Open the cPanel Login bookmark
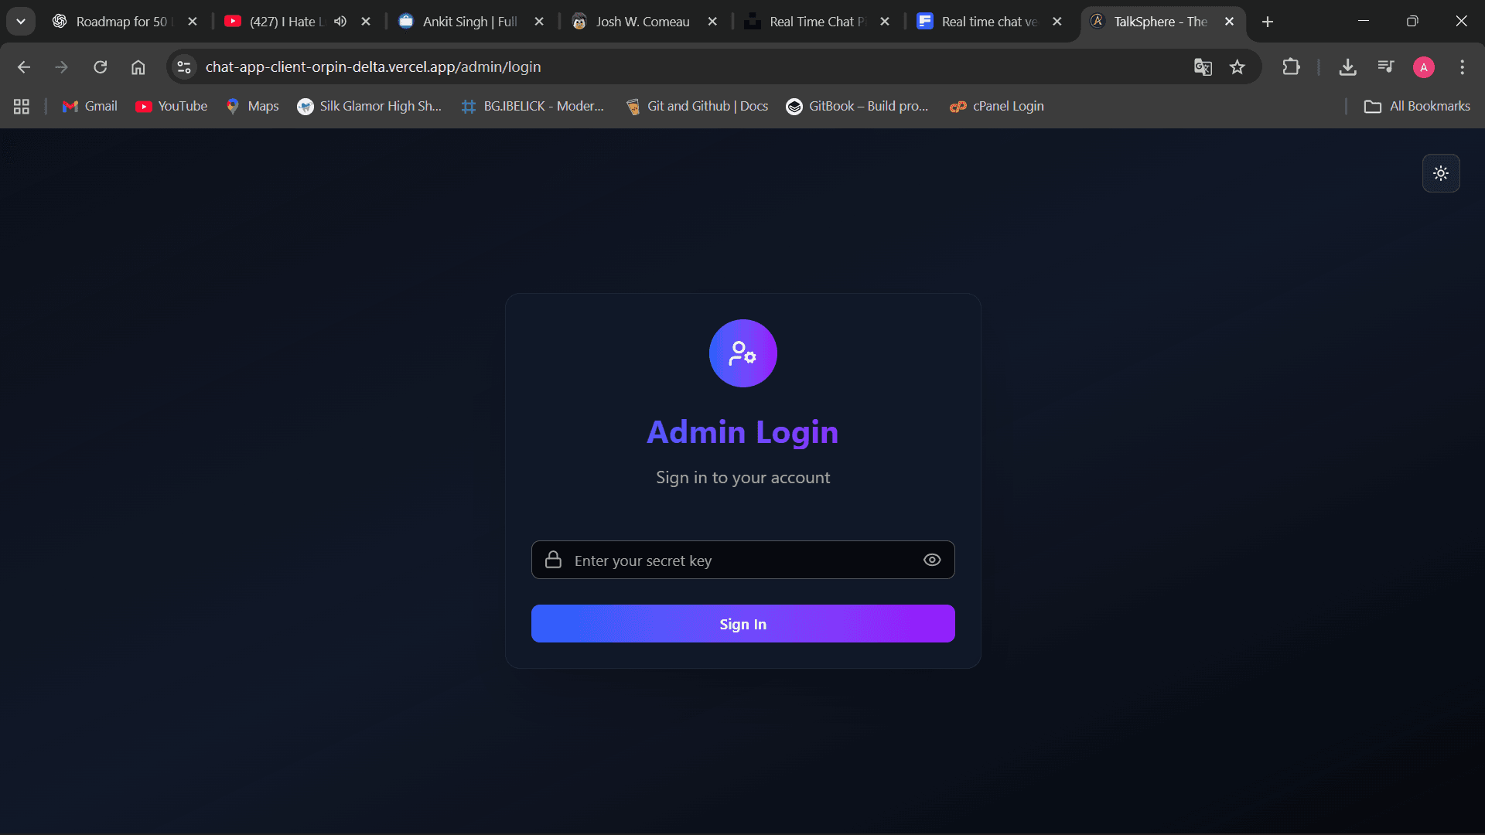Screen dimensions: 1485x835 click(x=997, y=106)
